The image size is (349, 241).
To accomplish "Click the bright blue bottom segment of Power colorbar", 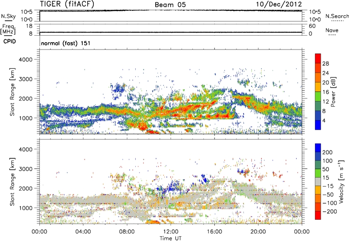I will point(318,125).
